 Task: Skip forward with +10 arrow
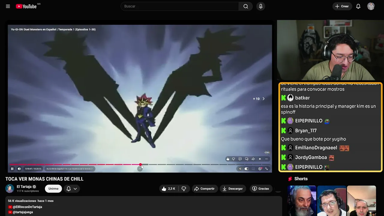259,99
